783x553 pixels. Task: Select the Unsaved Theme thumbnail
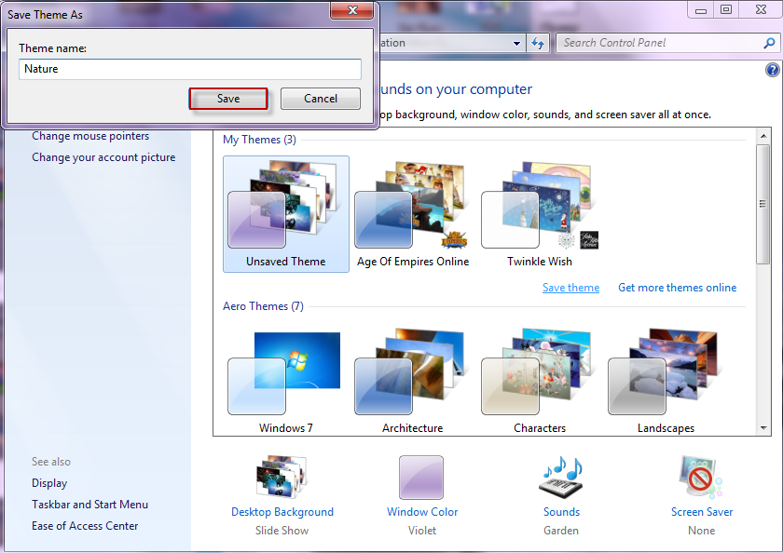pyautogui.click(x=285, y=214)
